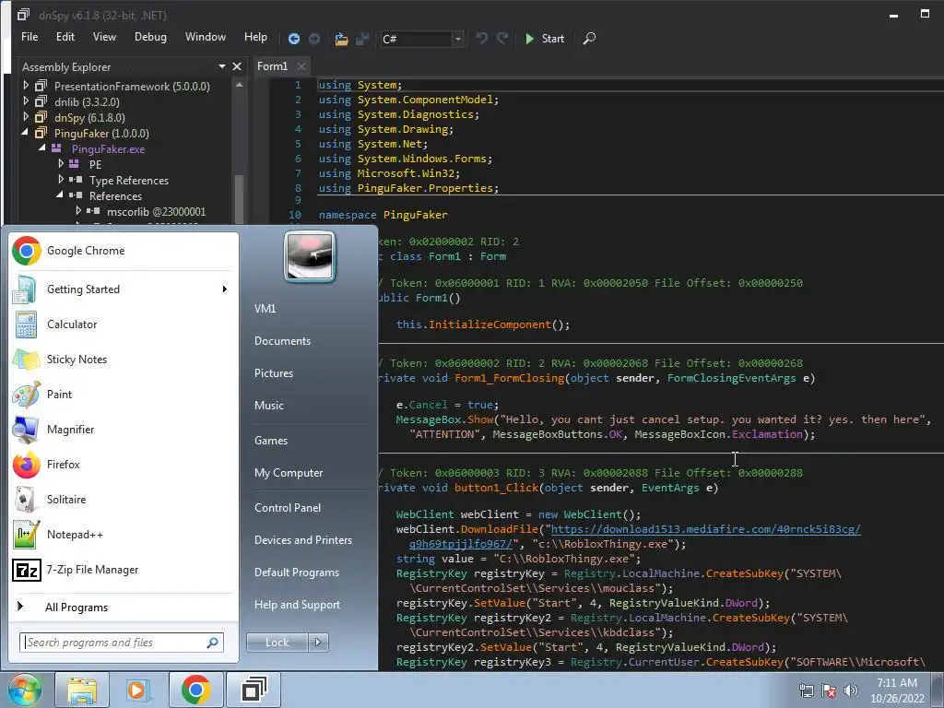Expand the Type References node
Viewport: 944px width, 708px height.
click(x=61, y=180)
